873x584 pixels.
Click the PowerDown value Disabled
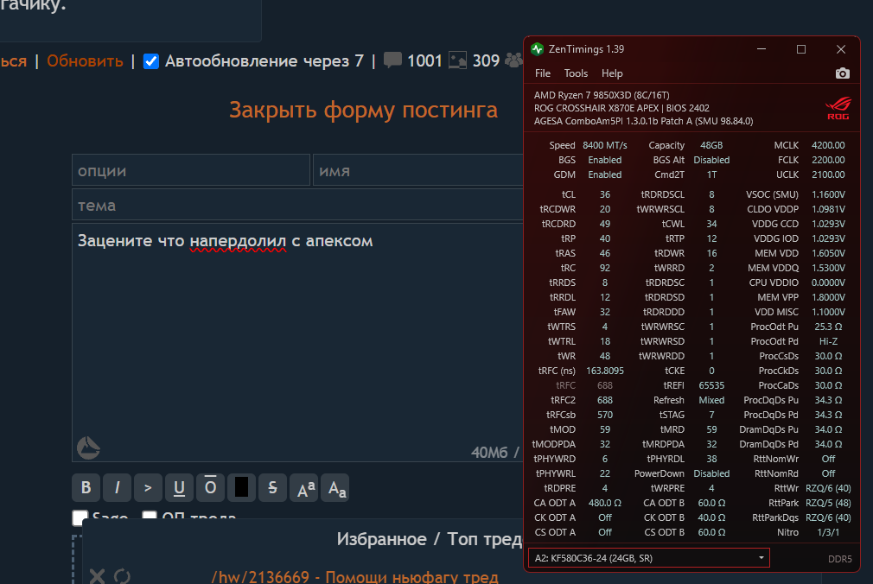click(x=711, y=473)
